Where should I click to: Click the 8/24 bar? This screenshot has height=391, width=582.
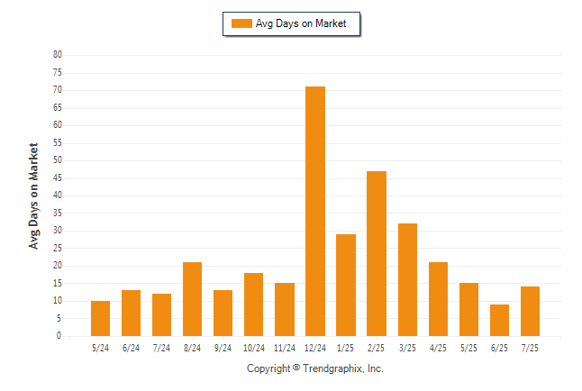tap(192, 299)
